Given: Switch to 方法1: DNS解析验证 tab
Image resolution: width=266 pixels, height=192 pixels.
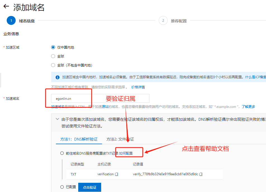Looking at the screenshot, I should 79,139.
